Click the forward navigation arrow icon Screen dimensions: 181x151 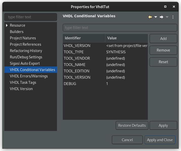coord(162,17)
